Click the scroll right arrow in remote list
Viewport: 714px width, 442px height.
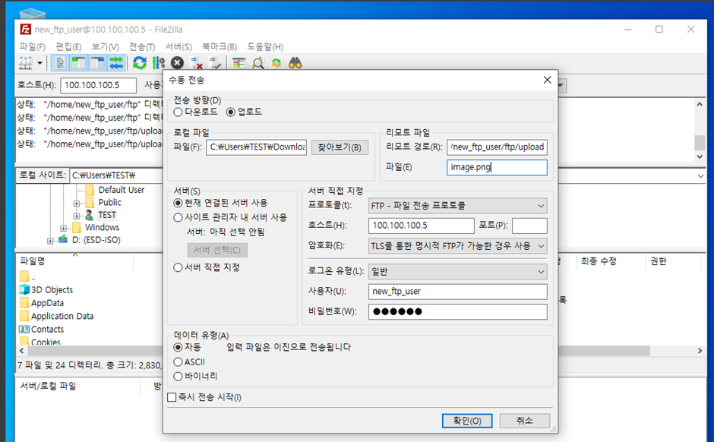click(x=700, y=351)
